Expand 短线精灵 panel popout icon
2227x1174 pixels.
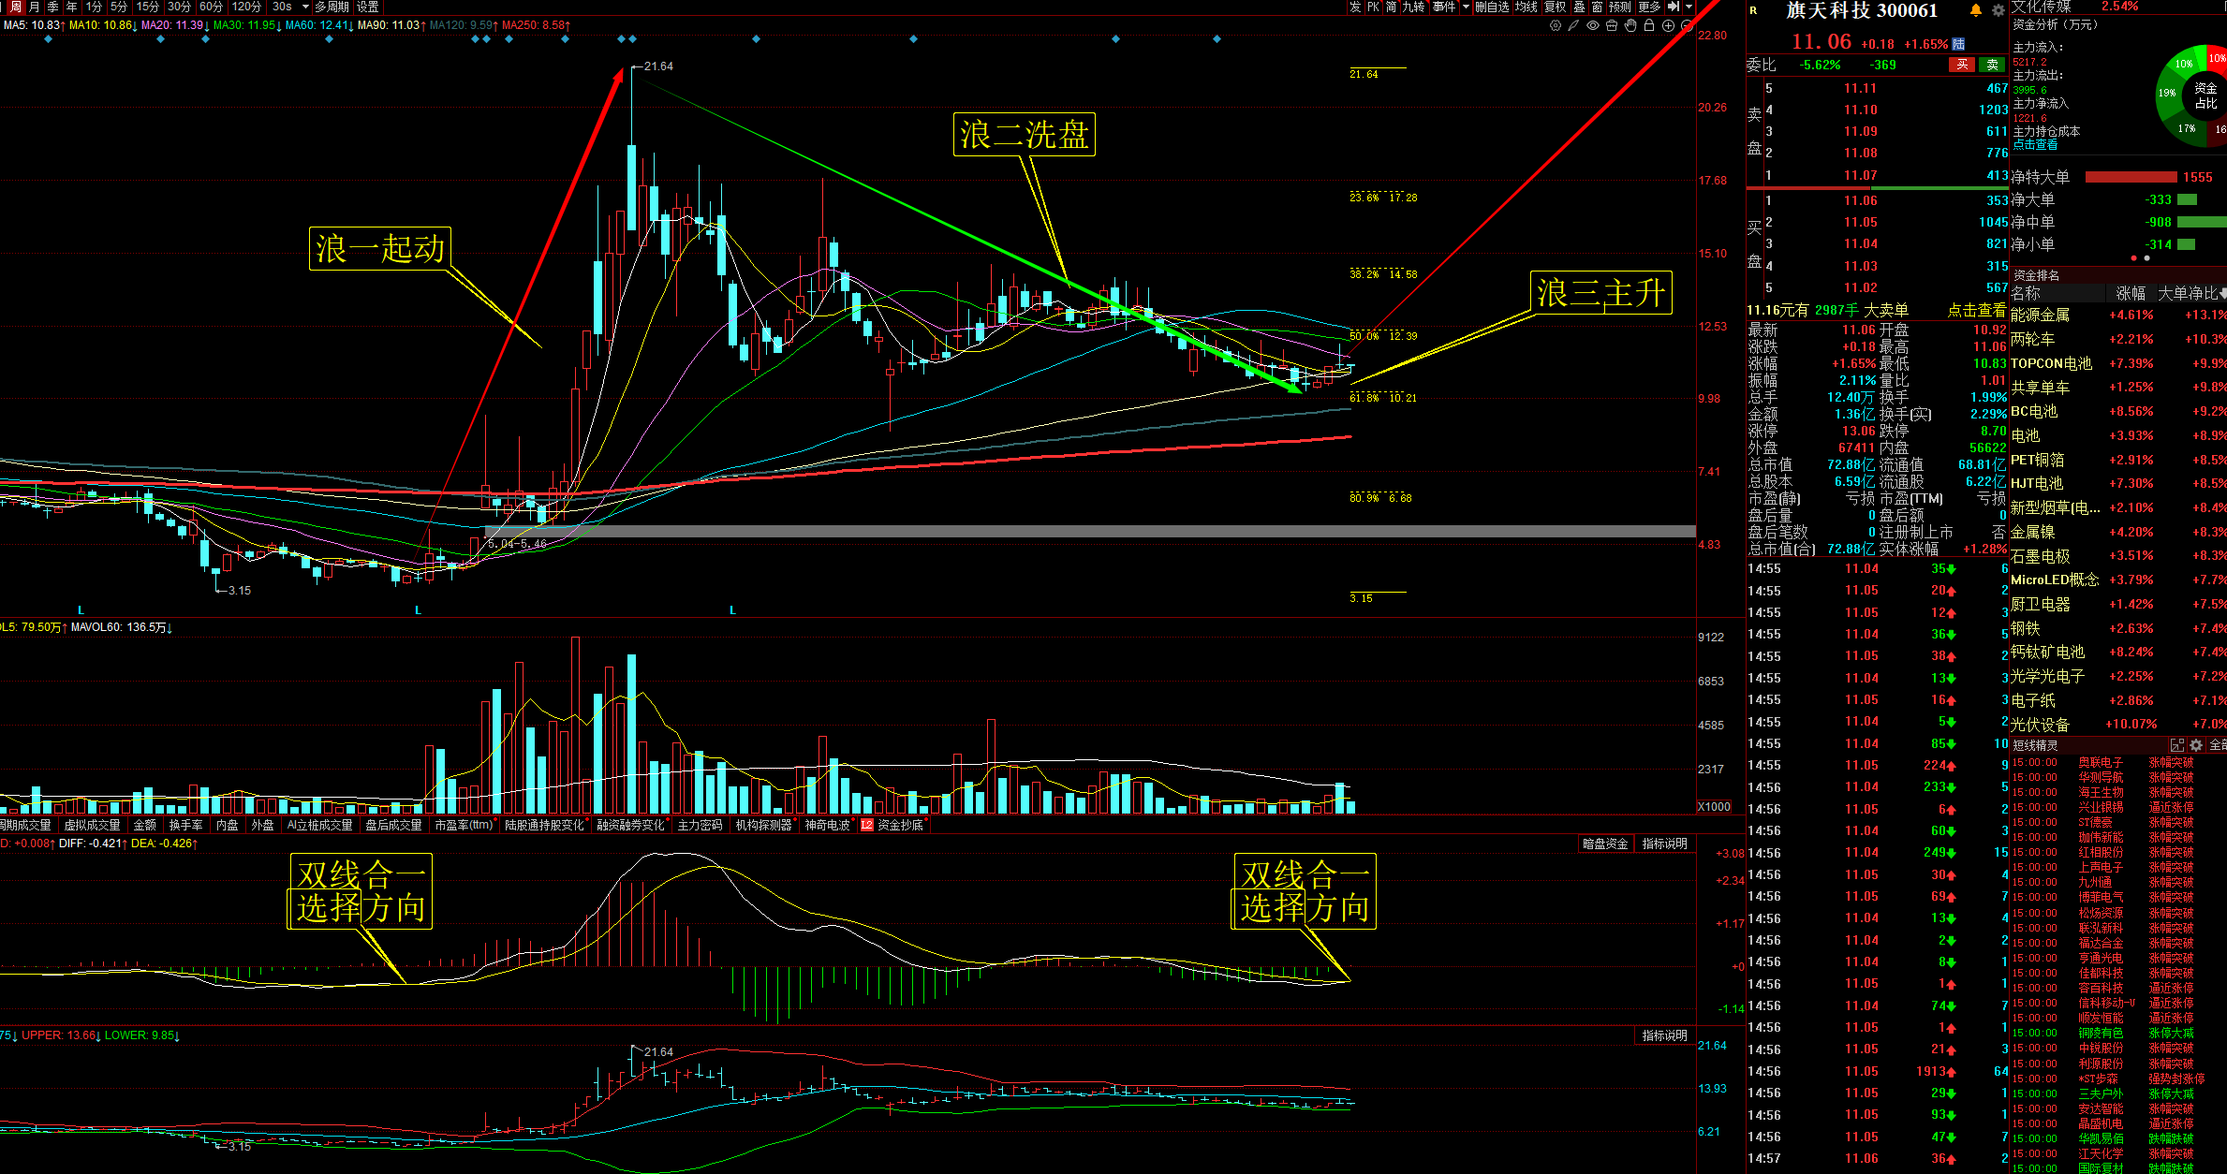click(x=2177, y=745)
